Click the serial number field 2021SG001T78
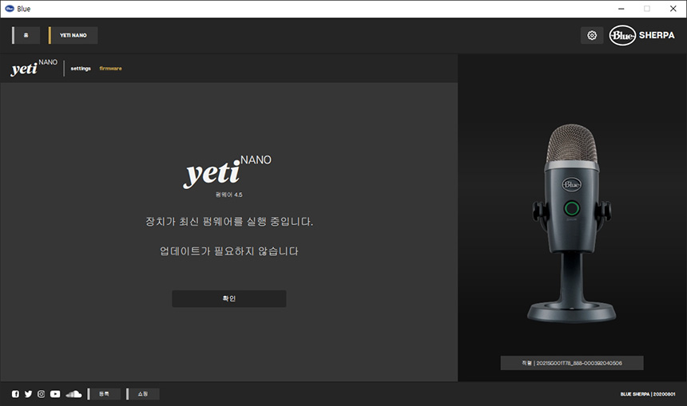This screenshot has height=406, width=687. [572, 363]
